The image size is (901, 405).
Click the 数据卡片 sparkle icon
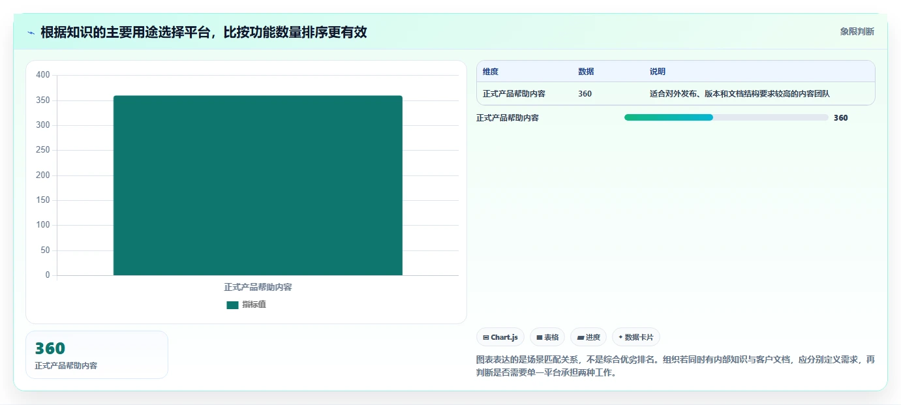[x=620, y=338]
